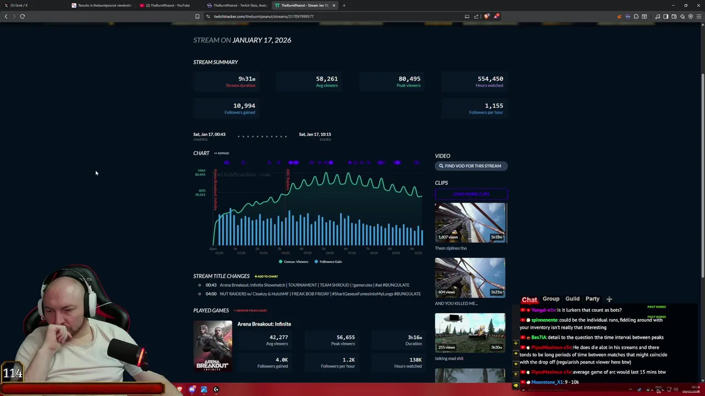The width and height of the screenshot is (705, 396).
Task: Open Discord from the taskbar
Action: [192, 389]
